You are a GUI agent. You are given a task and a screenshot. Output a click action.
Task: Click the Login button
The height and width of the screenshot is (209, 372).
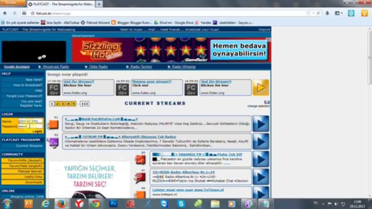[x=37, y=131]
